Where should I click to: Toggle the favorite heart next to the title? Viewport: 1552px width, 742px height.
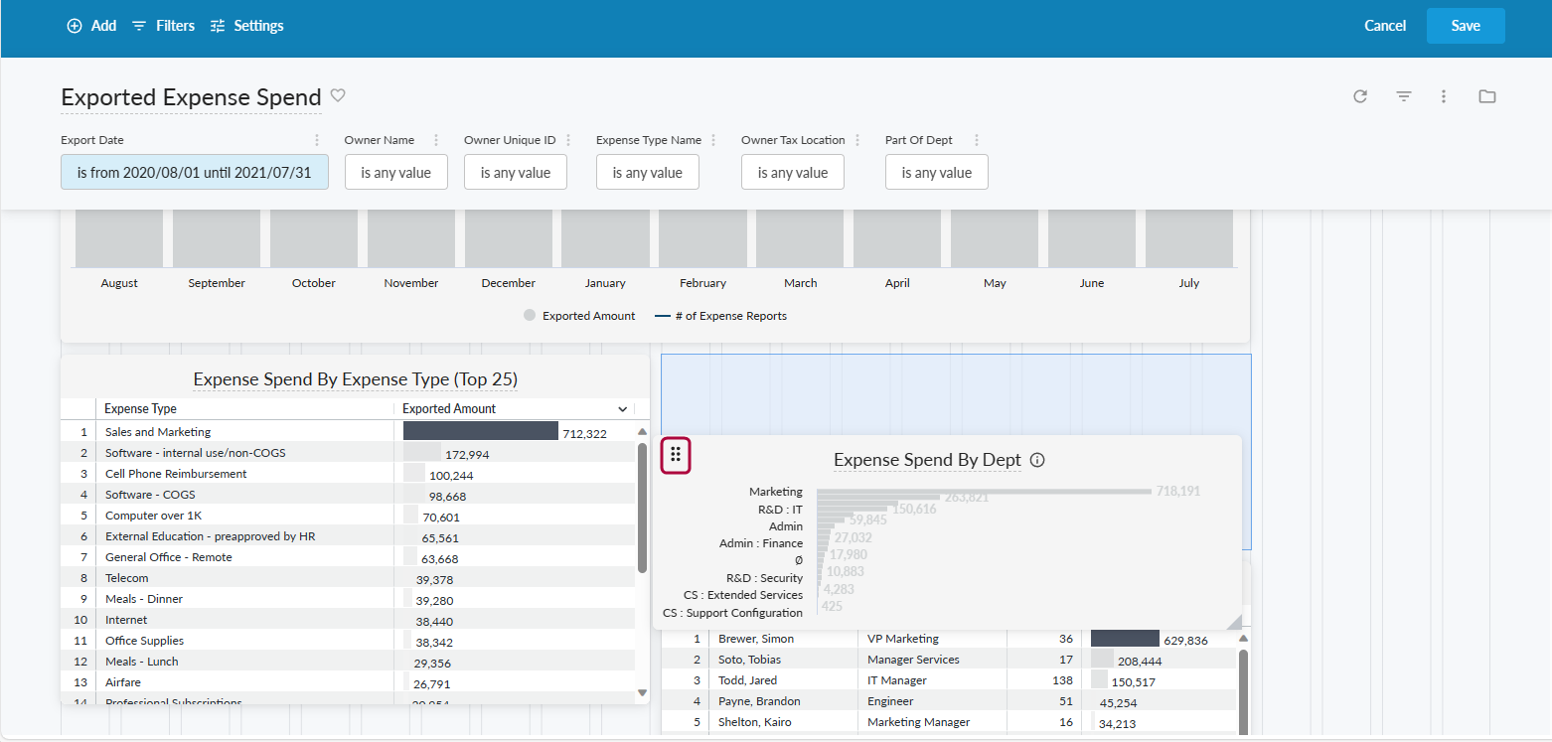(x=338, y=95)
